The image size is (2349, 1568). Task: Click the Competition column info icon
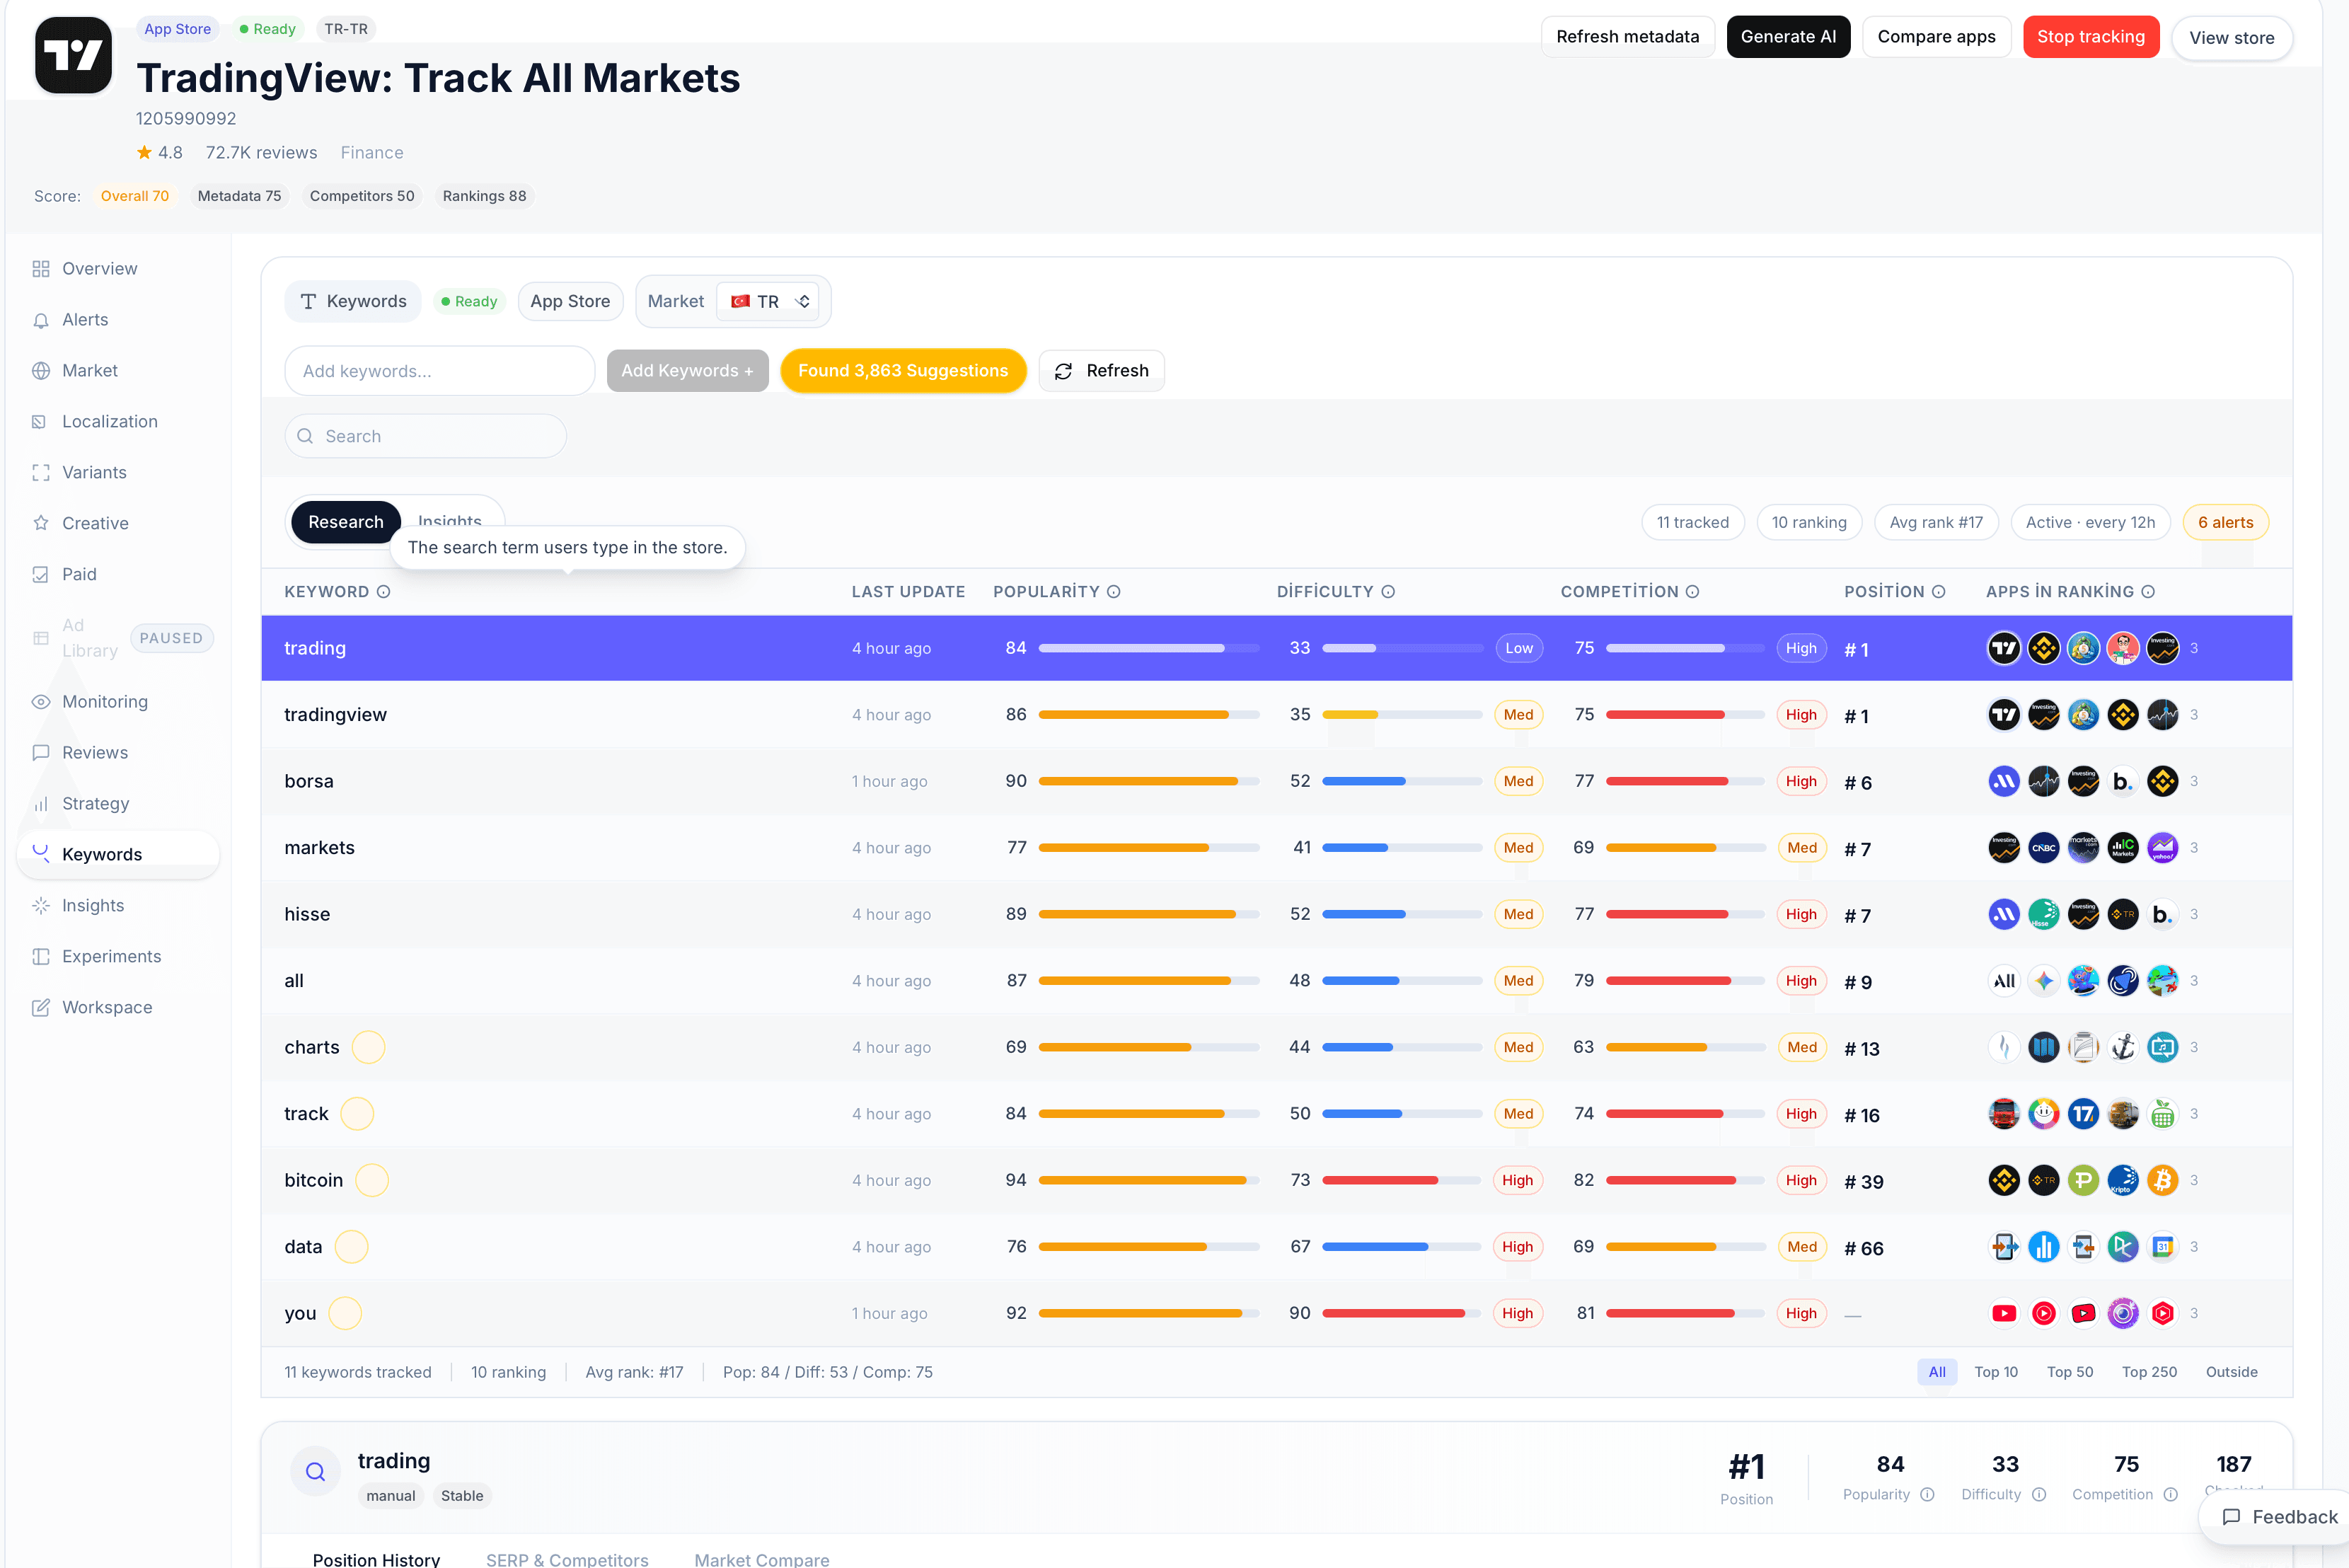tap(1692, 592)
